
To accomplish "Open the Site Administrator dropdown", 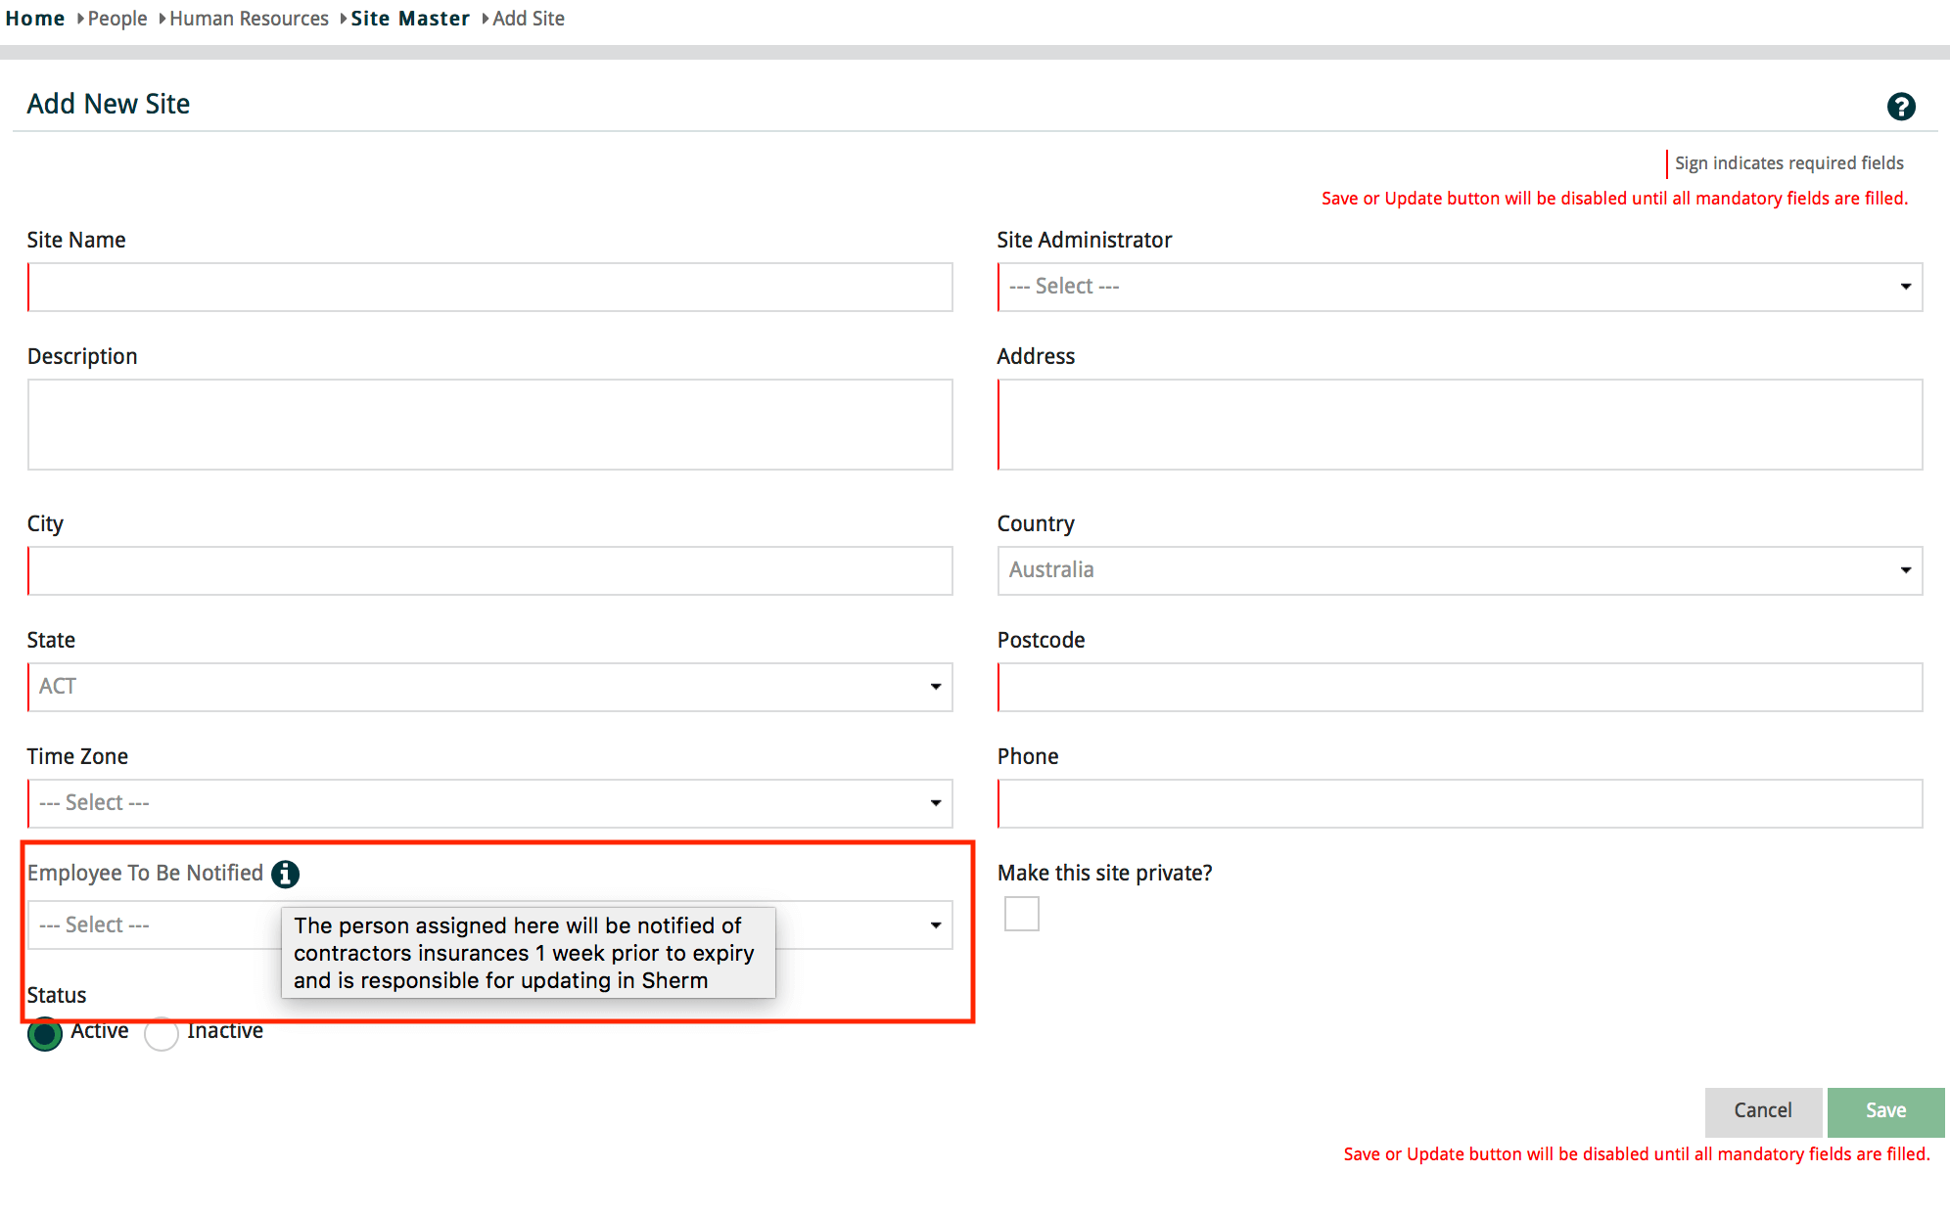I will pos(1459,287).
